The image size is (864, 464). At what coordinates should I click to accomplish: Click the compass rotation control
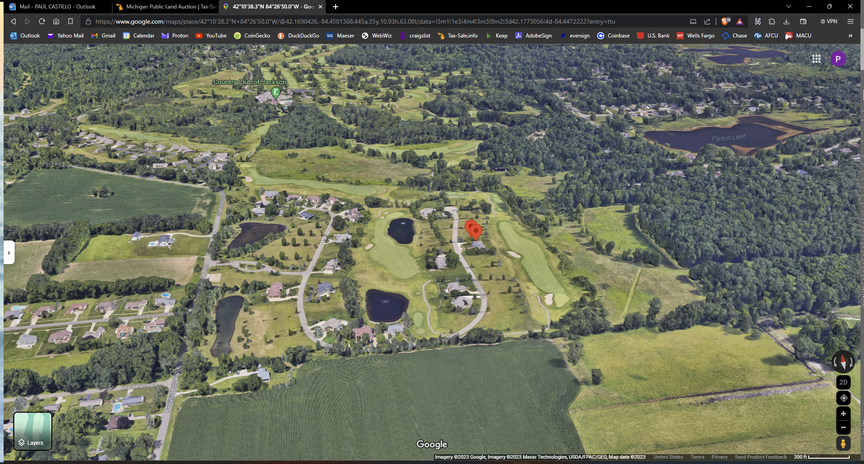(843, 362)
